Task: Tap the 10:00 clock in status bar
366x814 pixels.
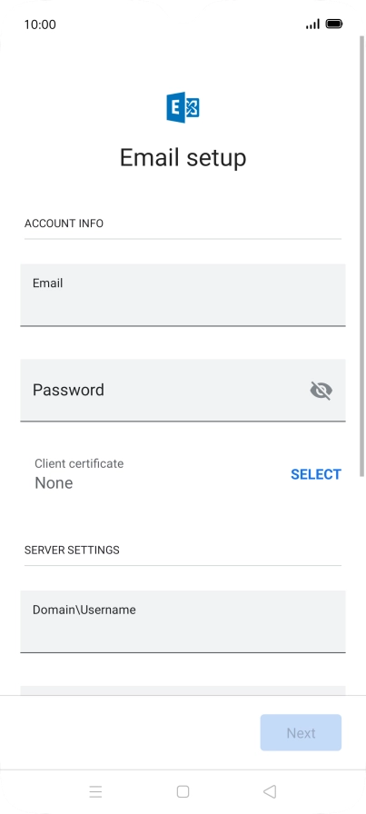Action: [40, 25]
